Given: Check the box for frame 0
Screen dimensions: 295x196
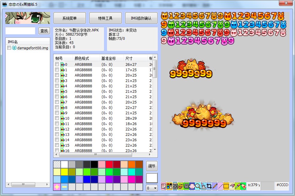Looking at the screenshot, I should pyautogui.click(x=57, y=64).
